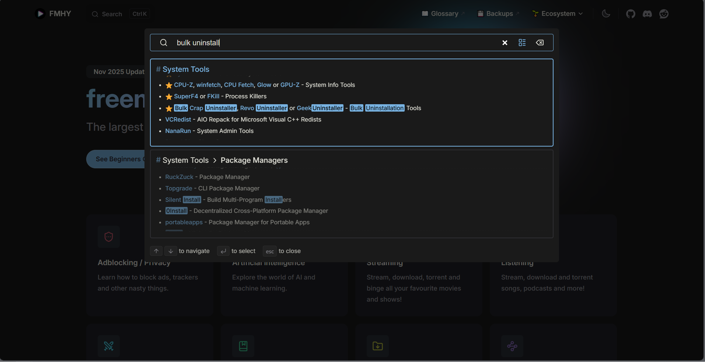
Task: Click in the bulk uninstall search field
Action: tap(332, 43)
